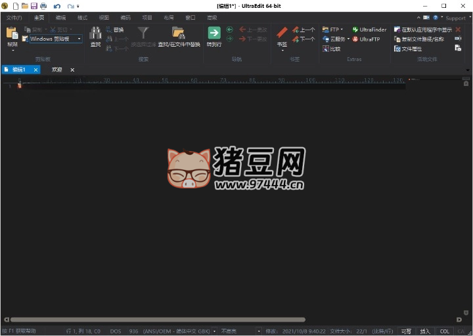This screenshot has width=473, height=336.
Task: Click the bottom icon in the 活动文件 group
Action: [458, 48]
